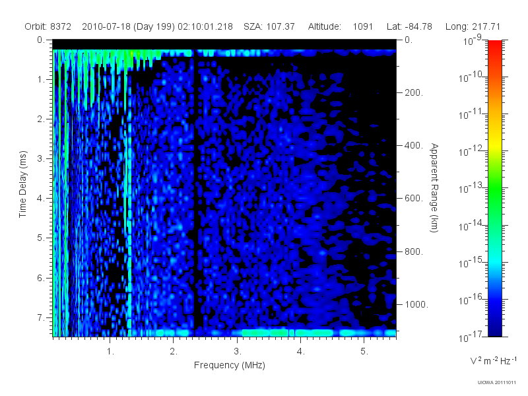
Task: Click the '200.' apparent range tick label
Action: click(x=414, y=92)
